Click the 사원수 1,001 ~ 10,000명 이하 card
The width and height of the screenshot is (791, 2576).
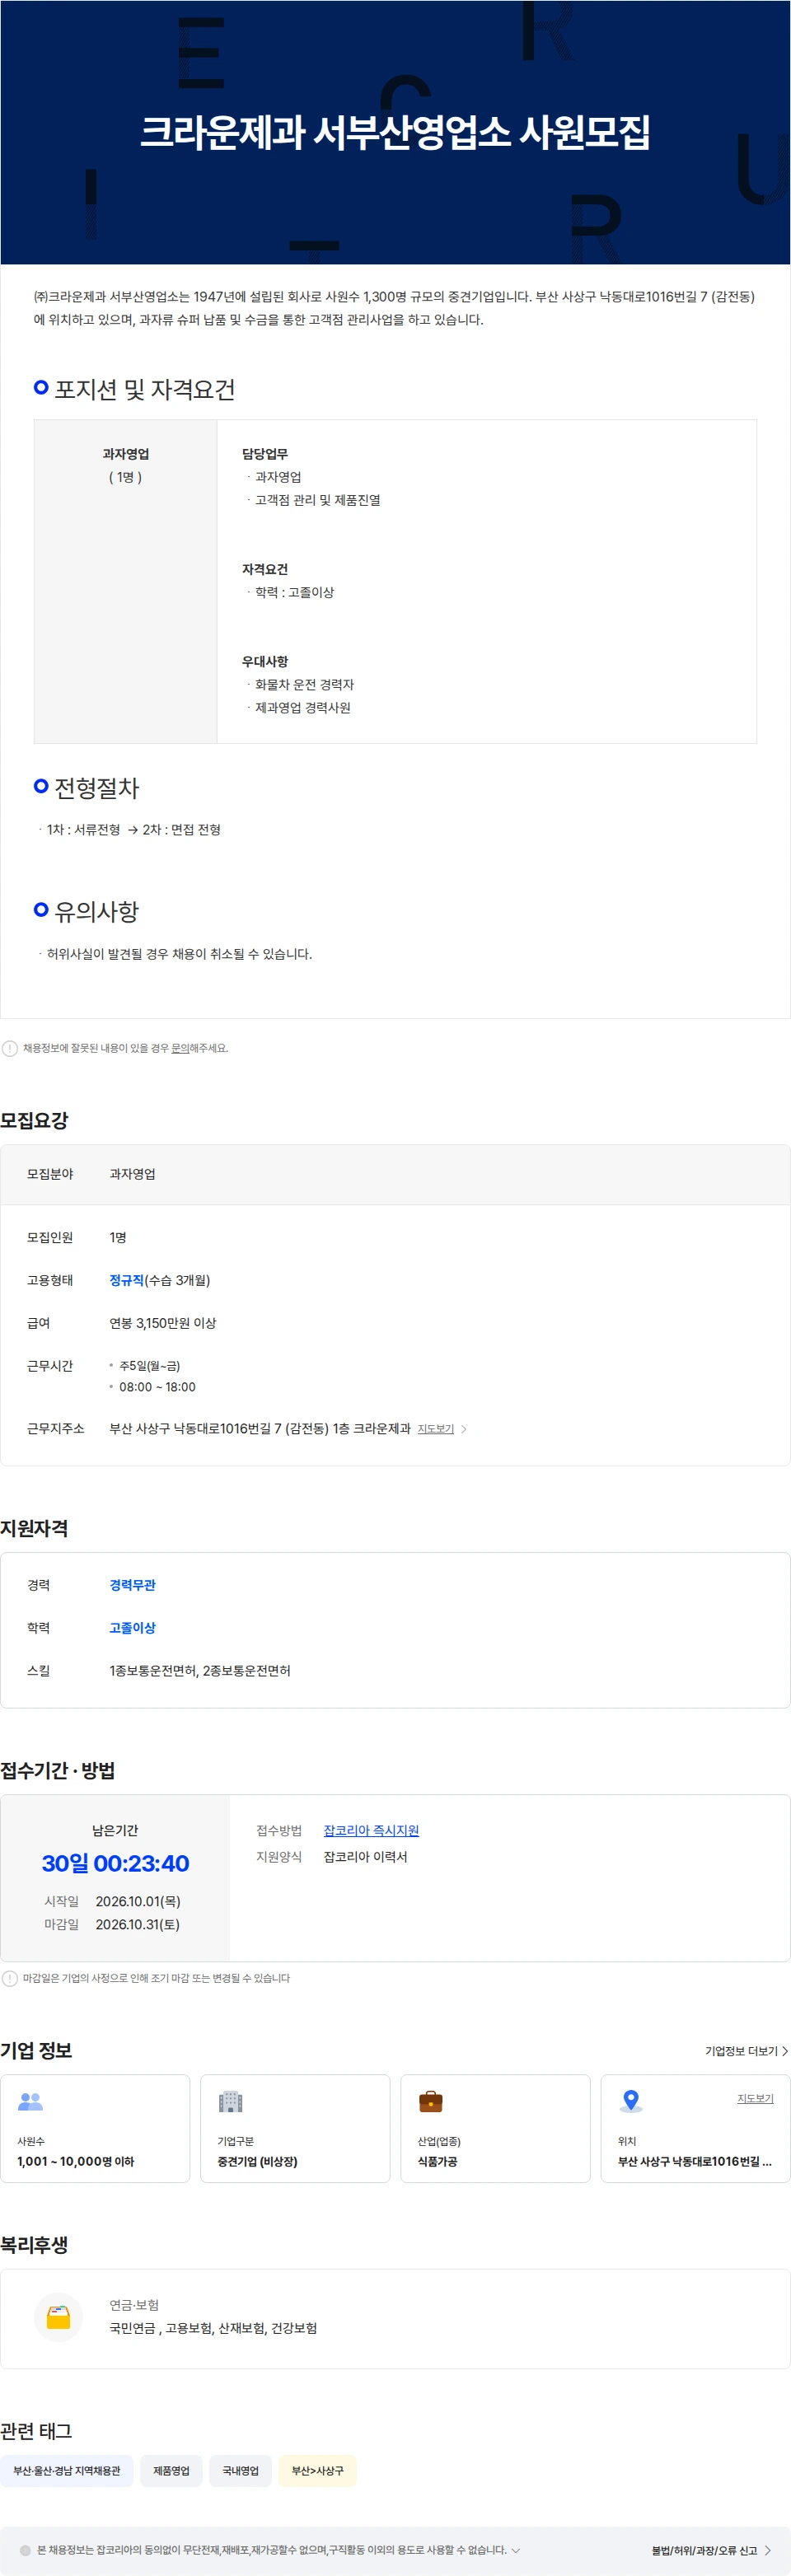95,2128
